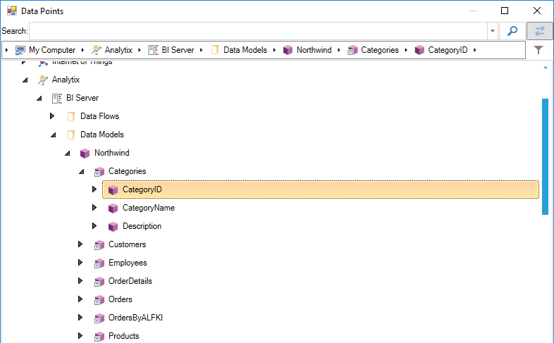Collapse the Categories tree node

point(81,171)
